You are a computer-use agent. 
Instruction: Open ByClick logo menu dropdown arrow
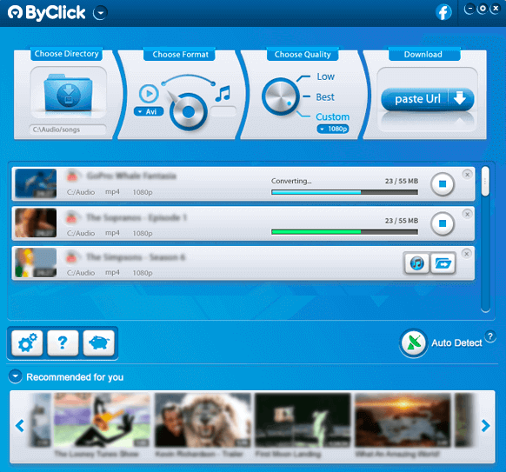click(x=100, y=13)
